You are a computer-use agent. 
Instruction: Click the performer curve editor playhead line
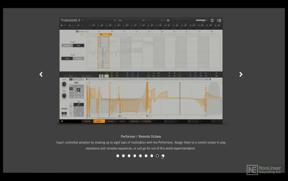[x=180, y=98]
